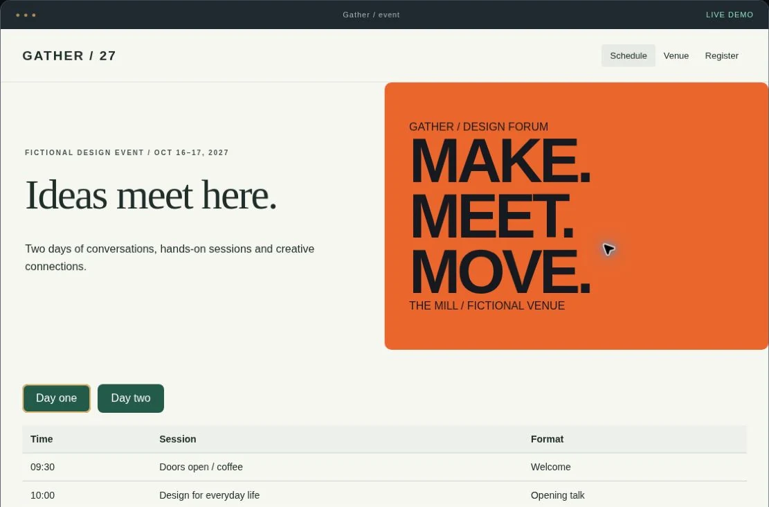The width and height of the screenshot is (769, 507).
Task: Open the Register nav link
Action: click(721, 55)
